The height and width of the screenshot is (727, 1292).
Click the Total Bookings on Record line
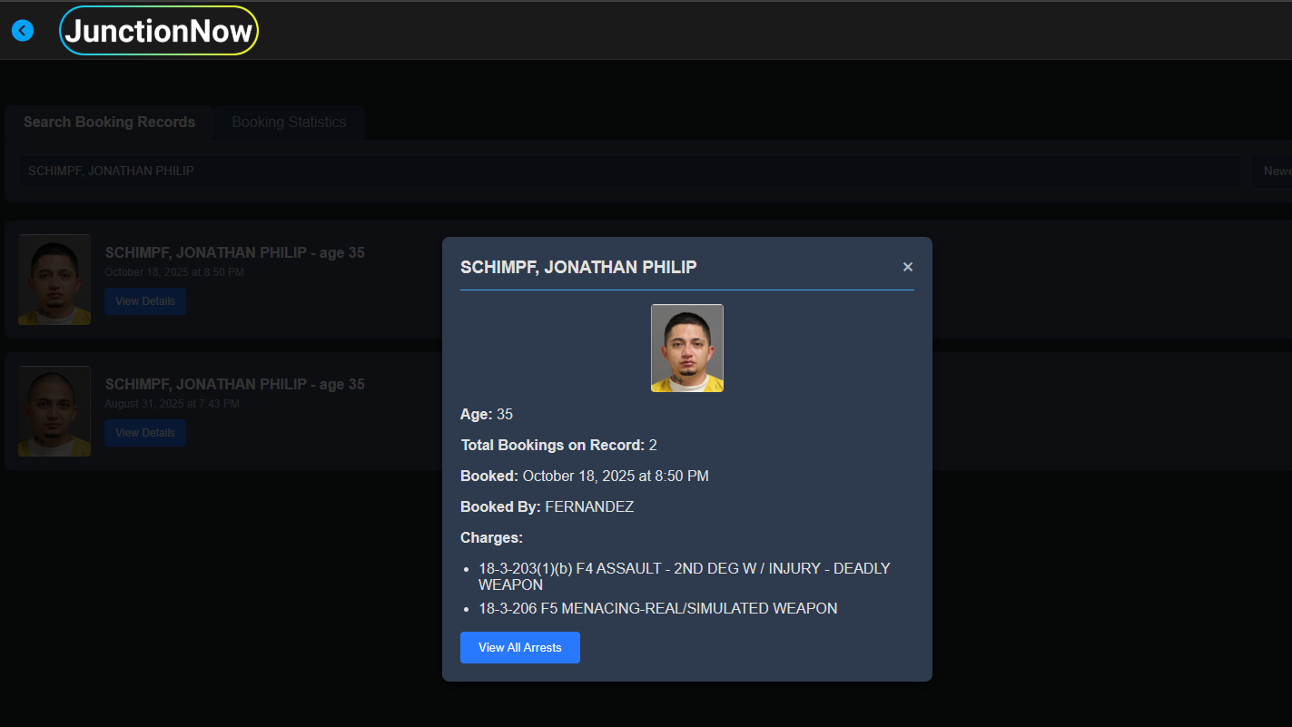click(x=558, y=446)
